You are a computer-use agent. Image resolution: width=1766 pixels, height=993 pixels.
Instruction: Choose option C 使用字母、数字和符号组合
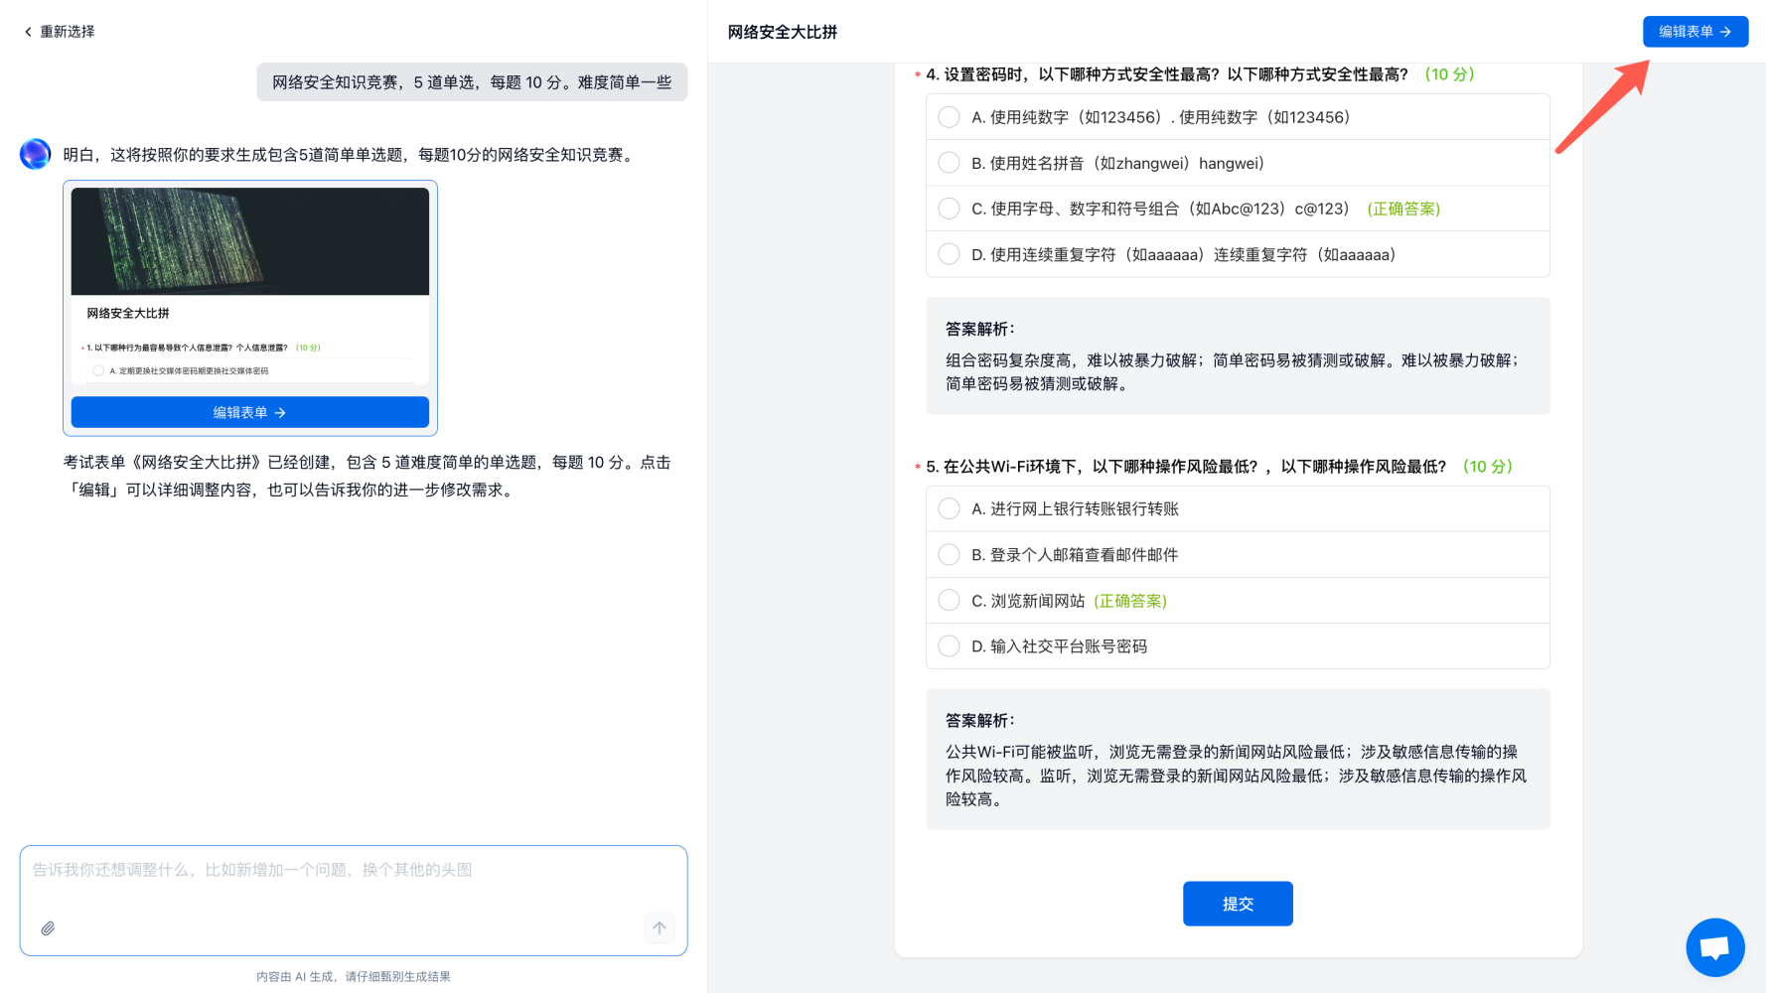pos(950,209)
